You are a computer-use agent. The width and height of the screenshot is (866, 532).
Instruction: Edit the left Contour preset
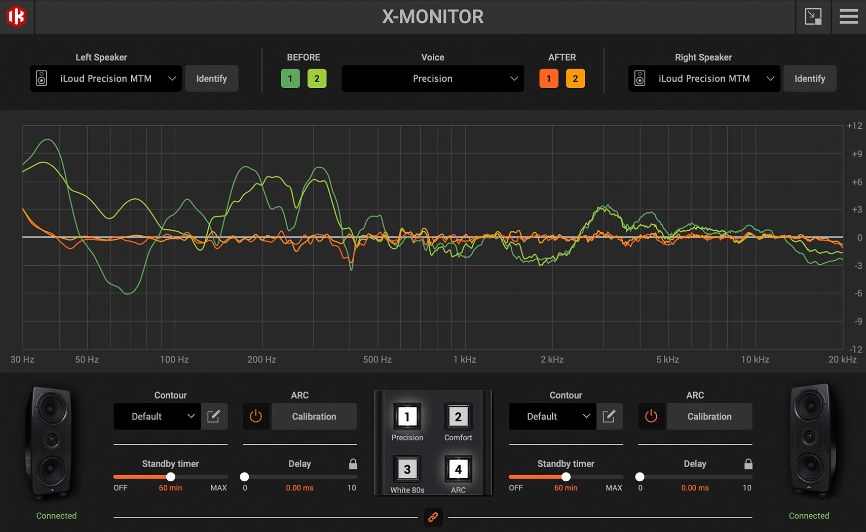pos(214,416)
